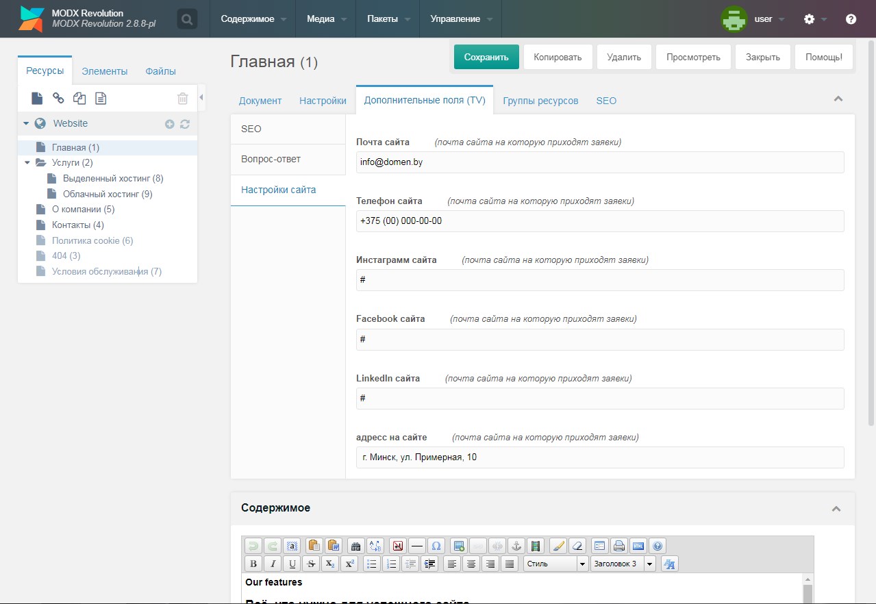Refresh the Website resource tree

click(184, 124)
